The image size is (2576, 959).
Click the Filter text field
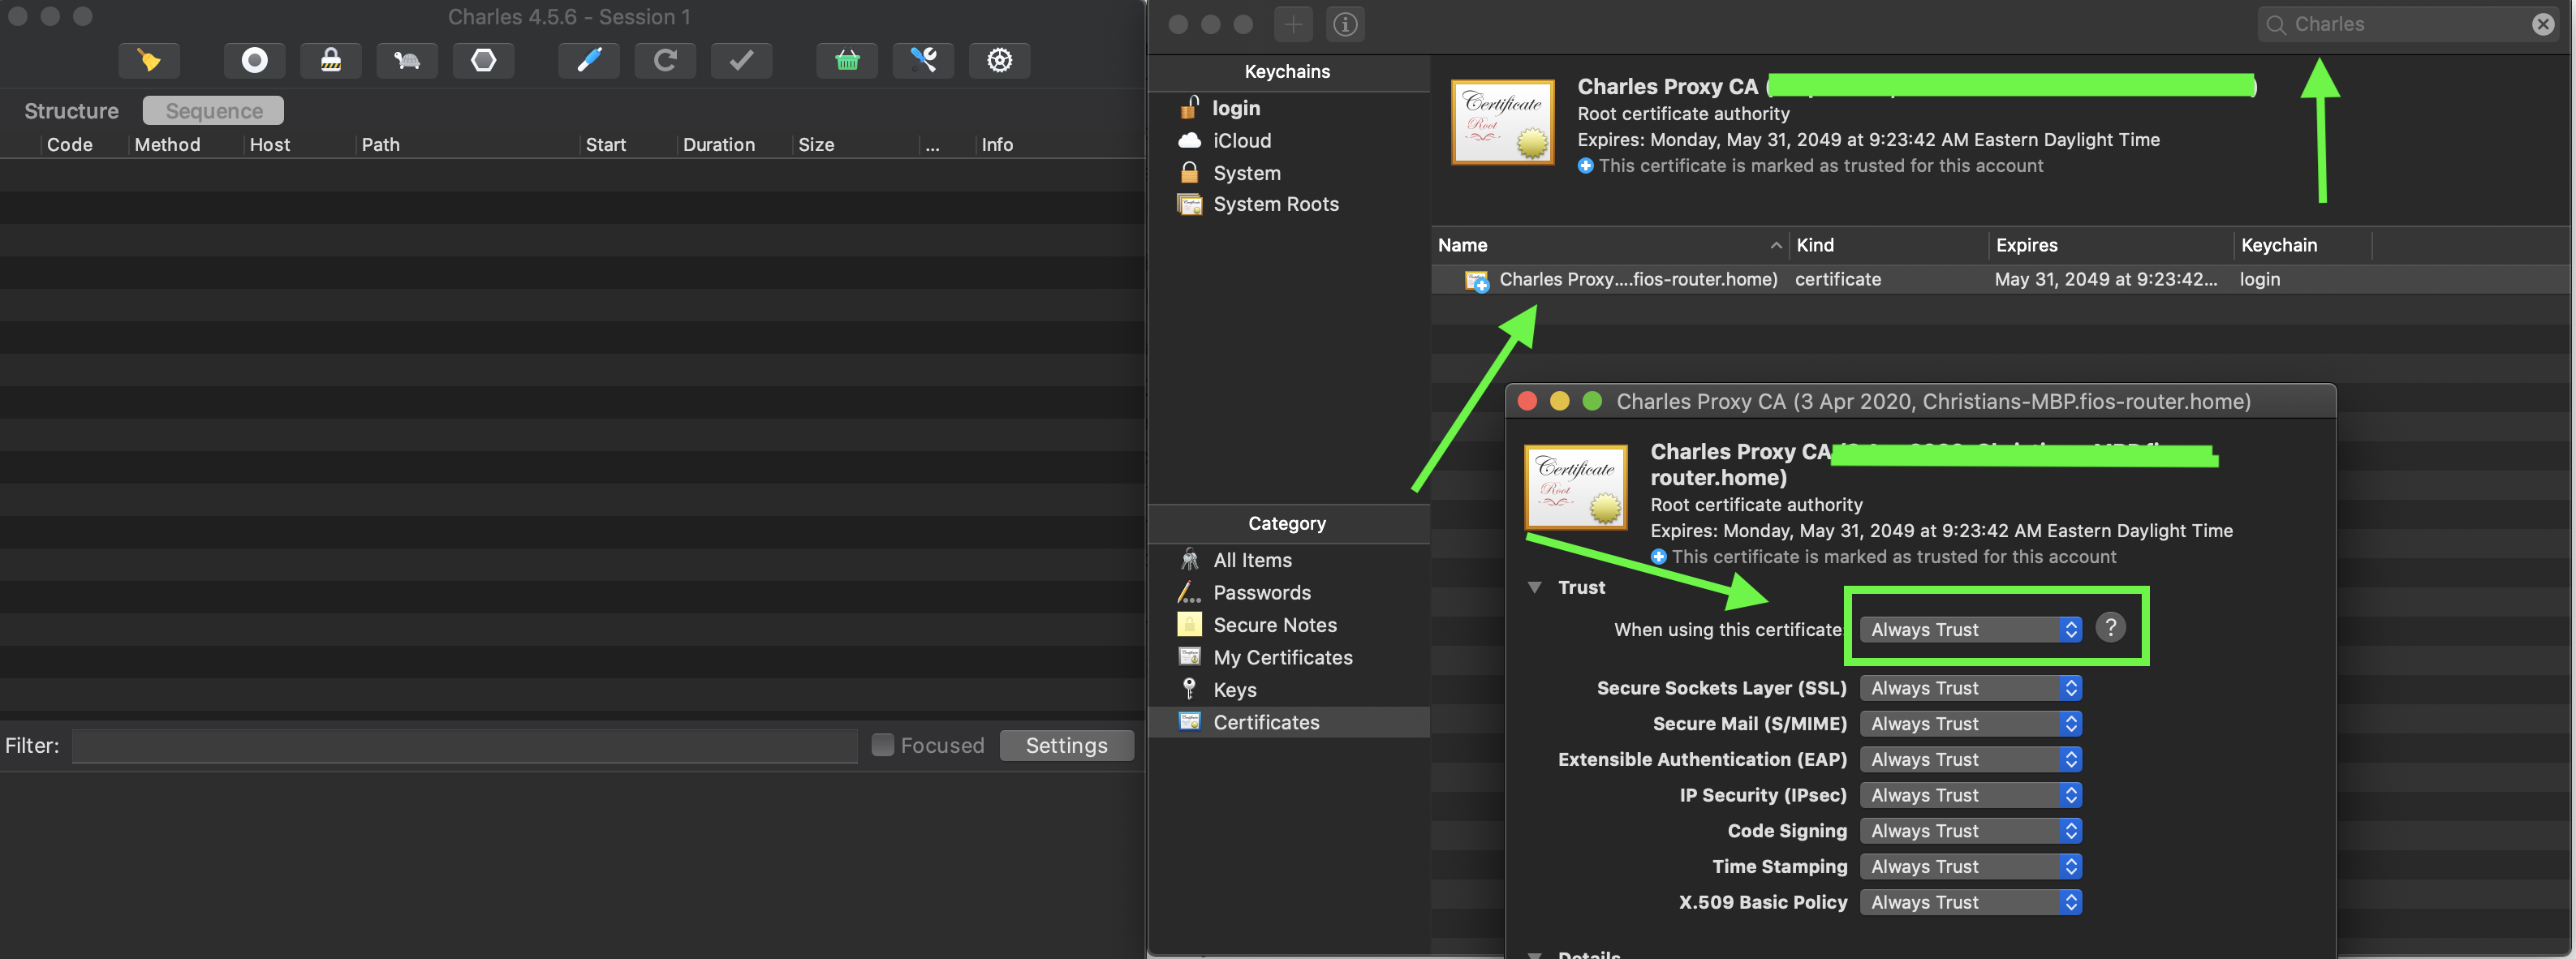tap(464, 745)
